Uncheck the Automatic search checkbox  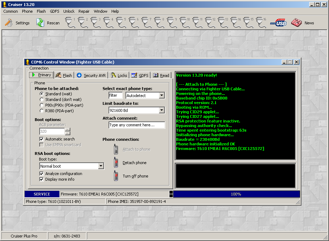point(42,139)
